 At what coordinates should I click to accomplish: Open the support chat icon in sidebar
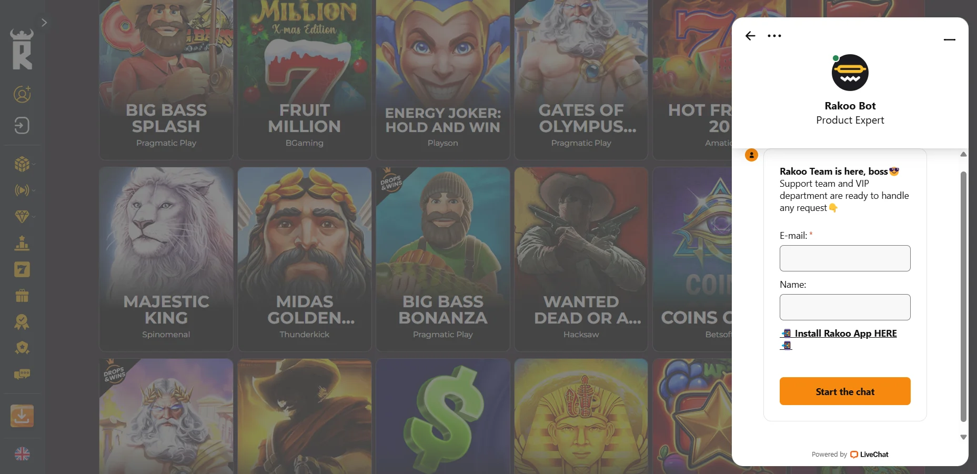click(22, 374)
